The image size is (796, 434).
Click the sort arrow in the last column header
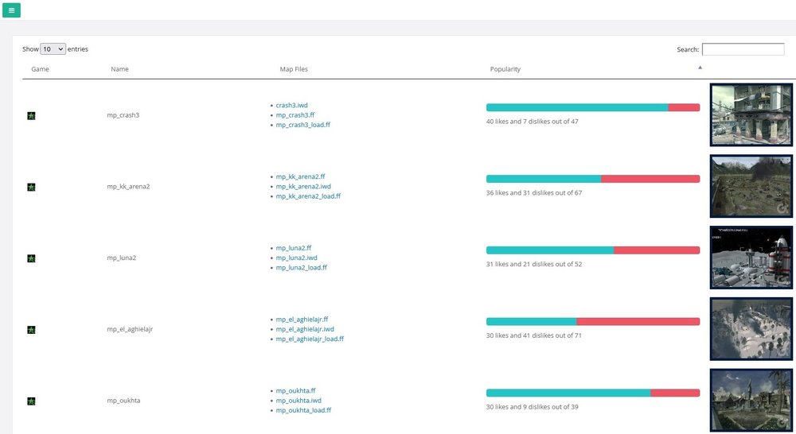(x=700, y=69)
